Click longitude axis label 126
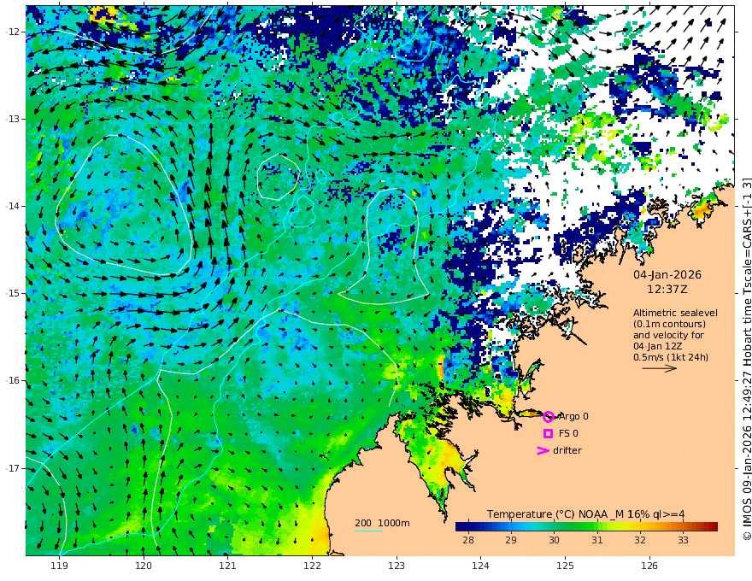The height and width of the screenshot is (581, 752). [649, 566]
